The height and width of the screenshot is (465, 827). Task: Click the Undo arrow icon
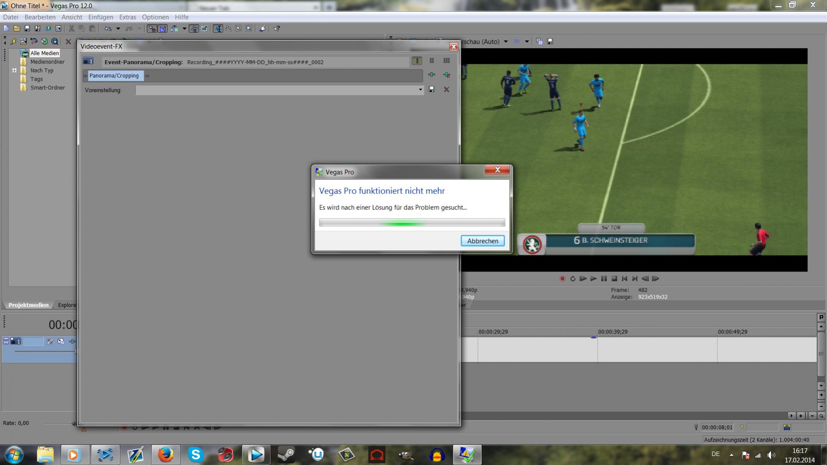pos(108,28)
